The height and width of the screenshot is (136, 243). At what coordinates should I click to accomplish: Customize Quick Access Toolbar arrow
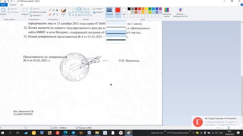coord(14,1)
